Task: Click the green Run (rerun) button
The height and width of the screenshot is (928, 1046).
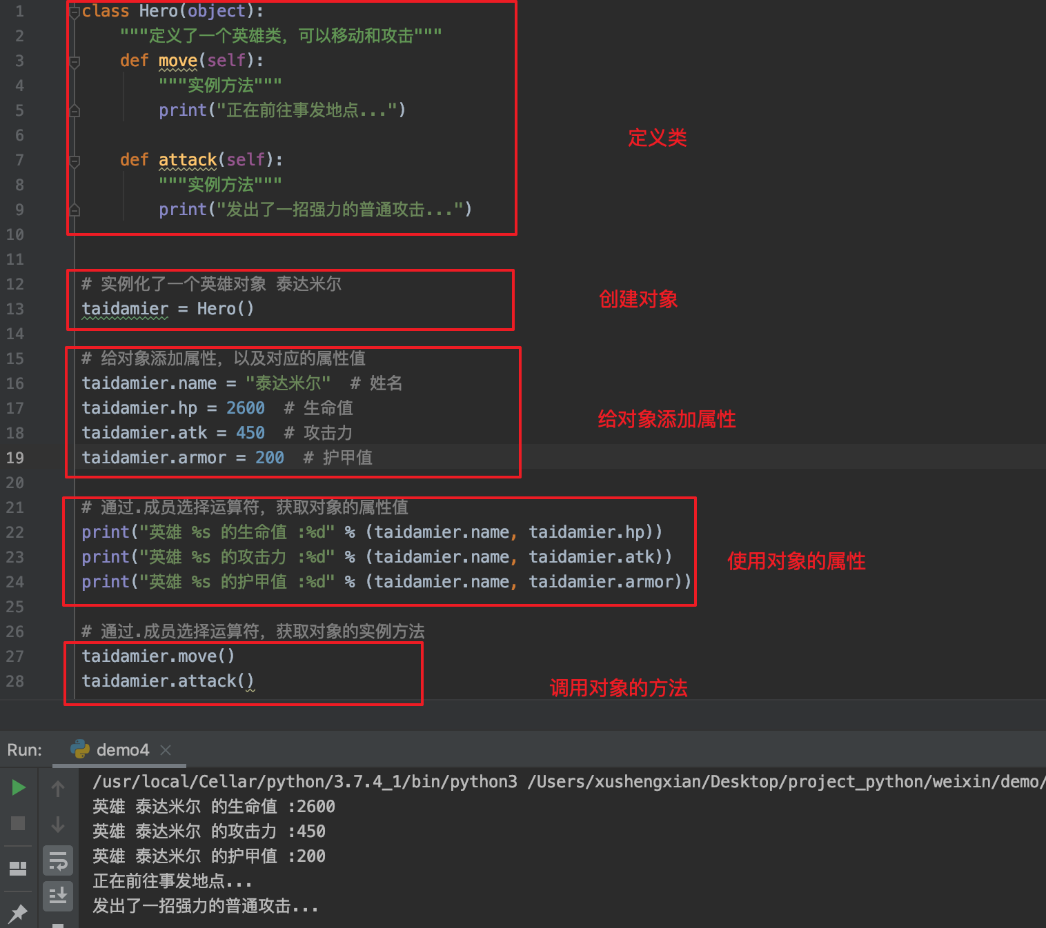Action: pyautogui.click(x=19, y=787)
